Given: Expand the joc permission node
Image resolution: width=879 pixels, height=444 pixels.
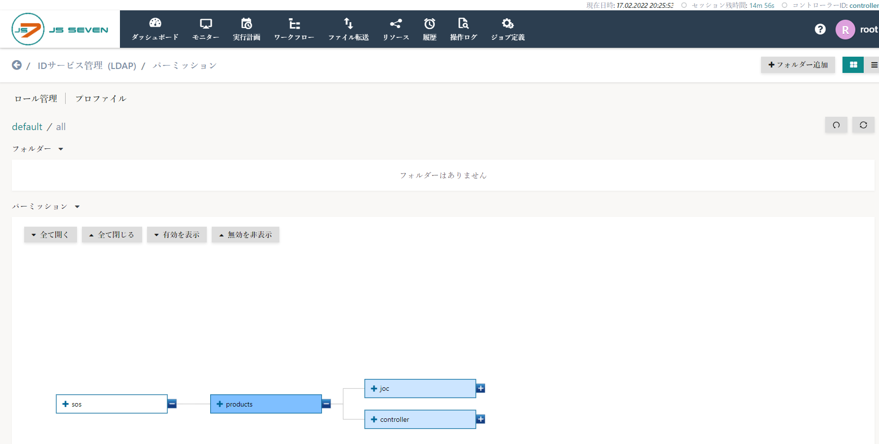Looking at the screenshot, I should [480, 388].
